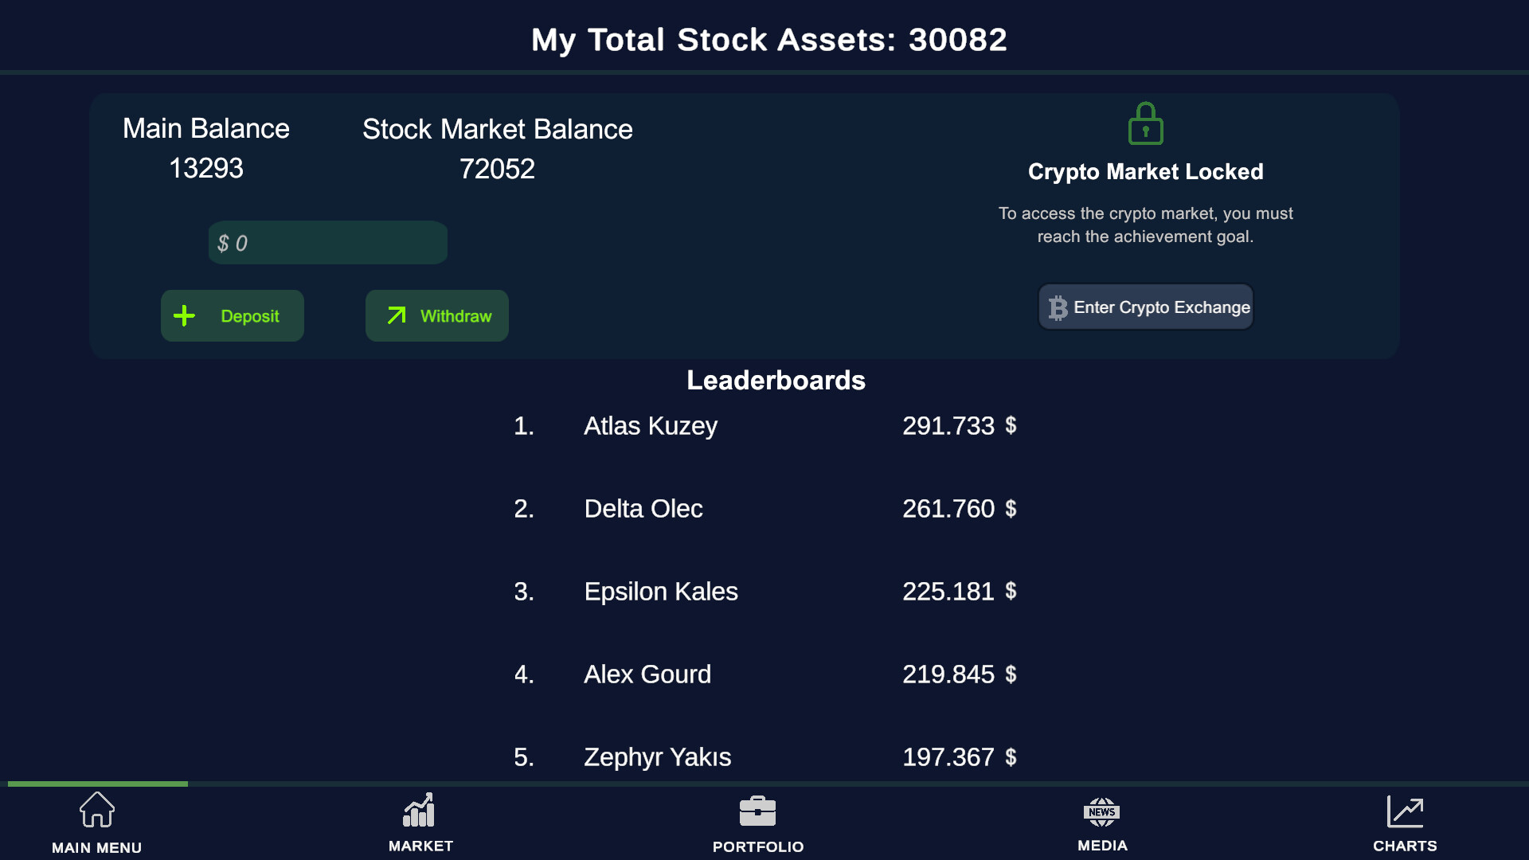The height and width of the screenshot is (860, 1529).
Task: Click the home icon in bottom navigation
Action: tap(97, 810)
